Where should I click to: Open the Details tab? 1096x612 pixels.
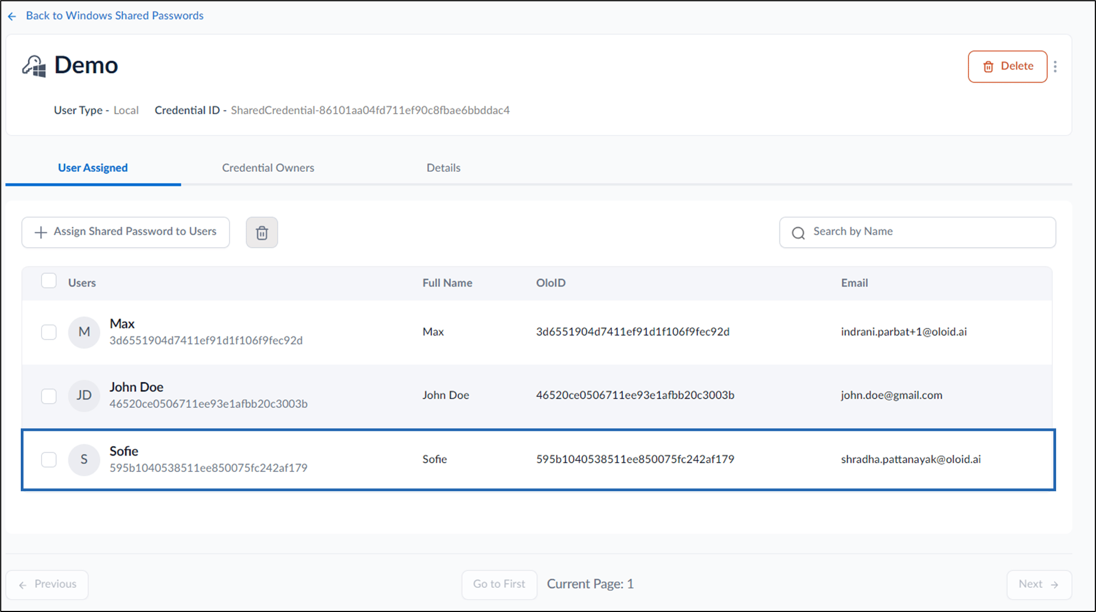[444, 168]
